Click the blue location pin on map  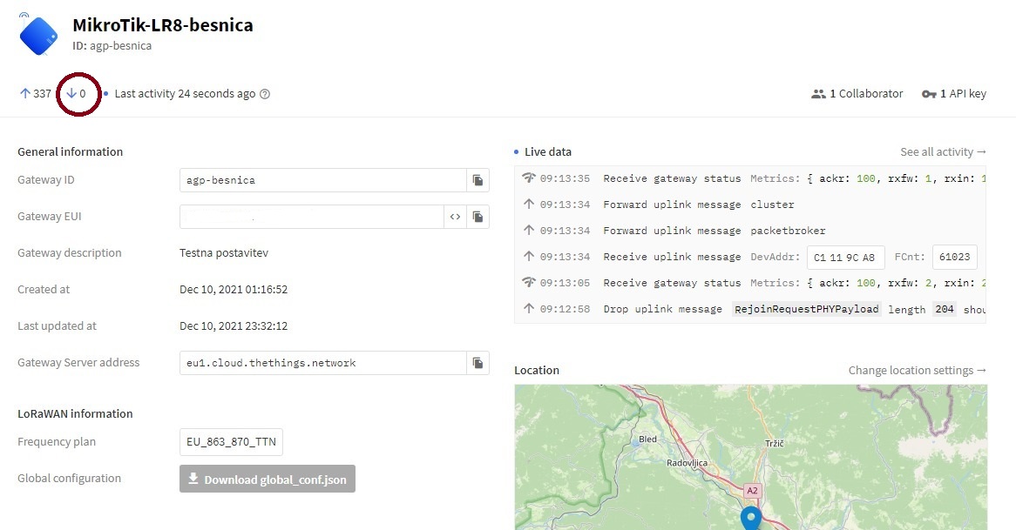click(751, 518)
